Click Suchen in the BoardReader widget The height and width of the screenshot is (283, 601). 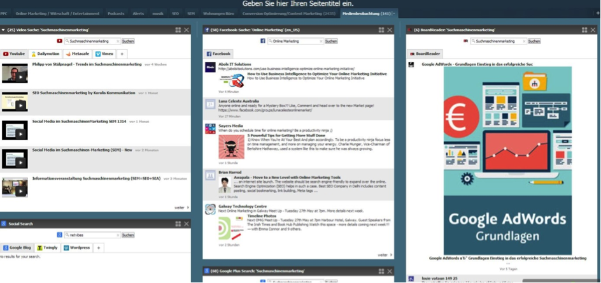[534, 41]
